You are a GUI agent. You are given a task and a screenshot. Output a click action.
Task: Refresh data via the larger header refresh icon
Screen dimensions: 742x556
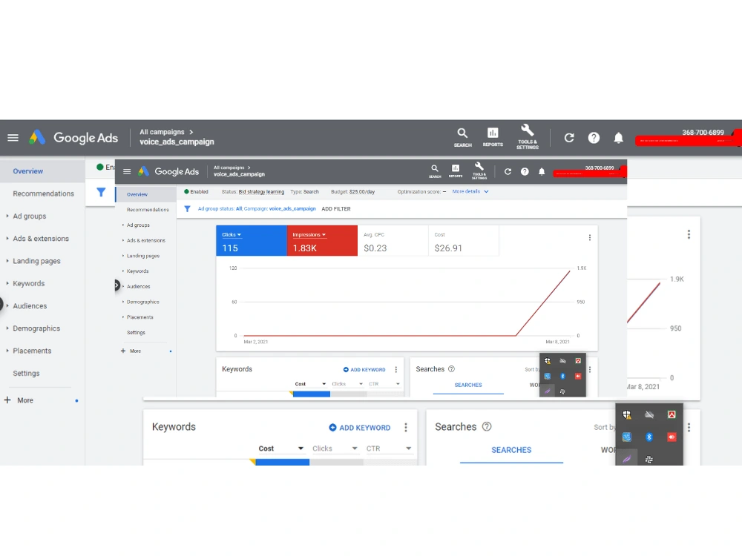click(569, 138)
